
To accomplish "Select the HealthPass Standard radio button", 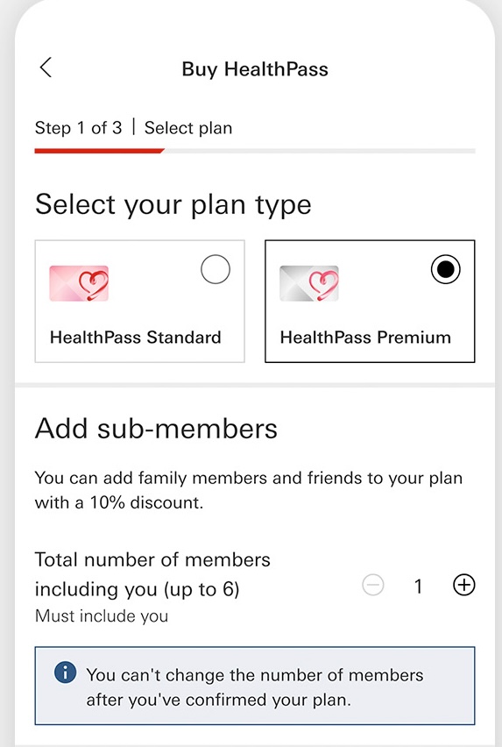I will pos(216,269).
